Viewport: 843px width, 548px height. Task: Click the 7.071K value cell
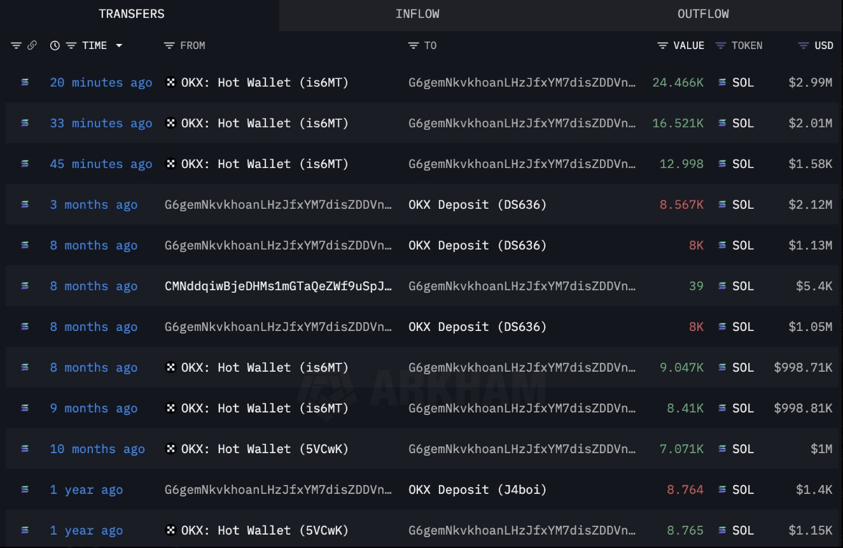[681, 449]
